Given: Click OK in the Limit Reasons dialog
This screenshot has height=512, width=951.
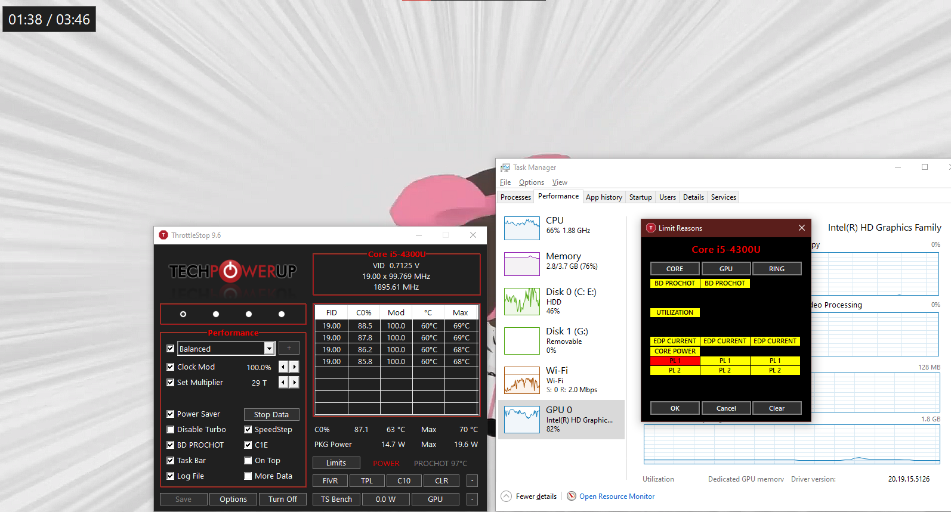Looking at the screenshot, I should tap(675, 408).
